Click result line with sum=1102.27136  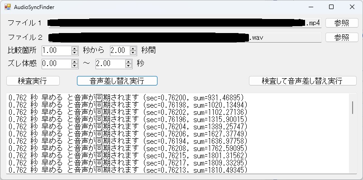[128, 112]
